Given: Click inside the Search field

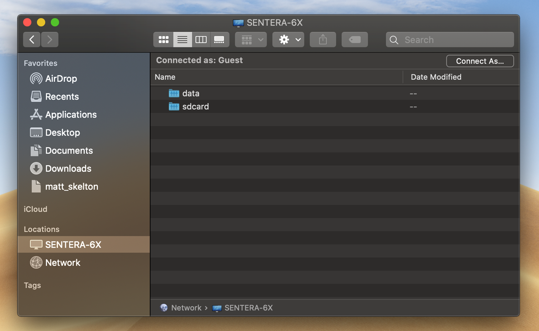Looking at the screenshot, I should click(x=455, y=40).
